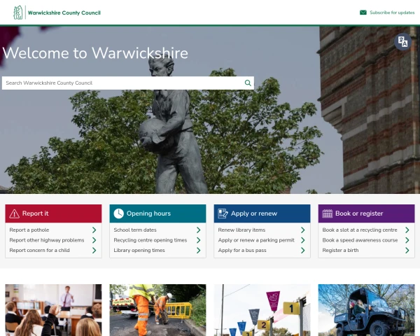
Task: Click the chevron next to Book a speed awareness course
Action: (x=407, y=240)
